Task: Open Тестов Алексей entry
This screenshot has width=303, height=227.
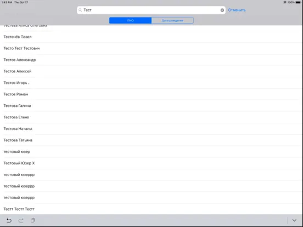Action: 151,71
